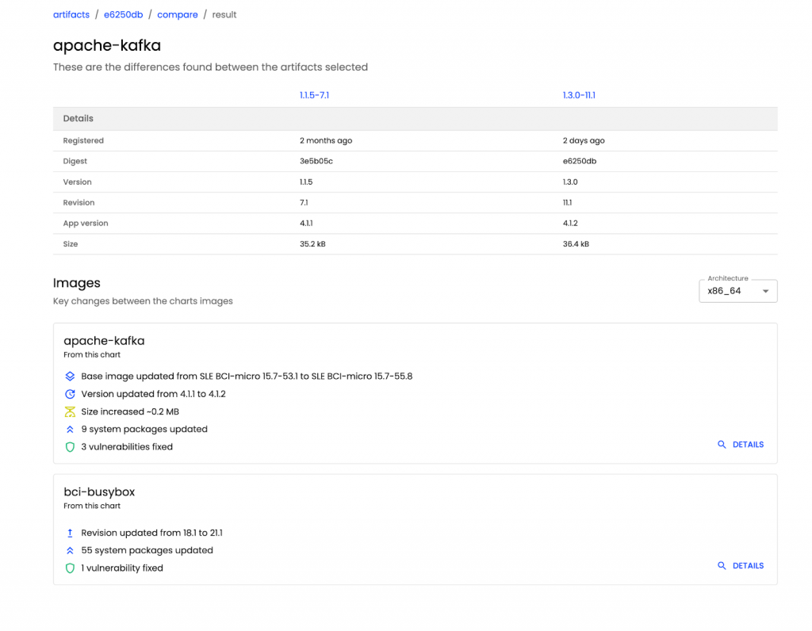Click the e6250db breadcrumb link
The image size is (812, 631).
coord(123,13)
